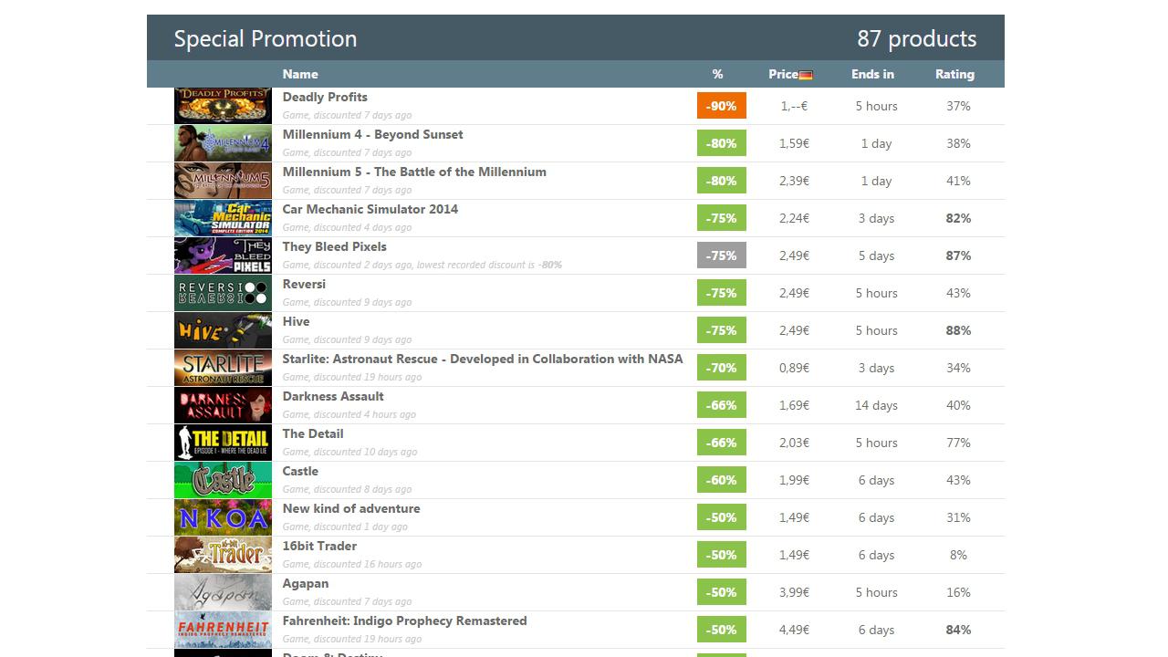The width and height of the screenshot is (1168, 657).
Task: Click the 8% rating for 16bit Trader
Action: tap(958, 555)
